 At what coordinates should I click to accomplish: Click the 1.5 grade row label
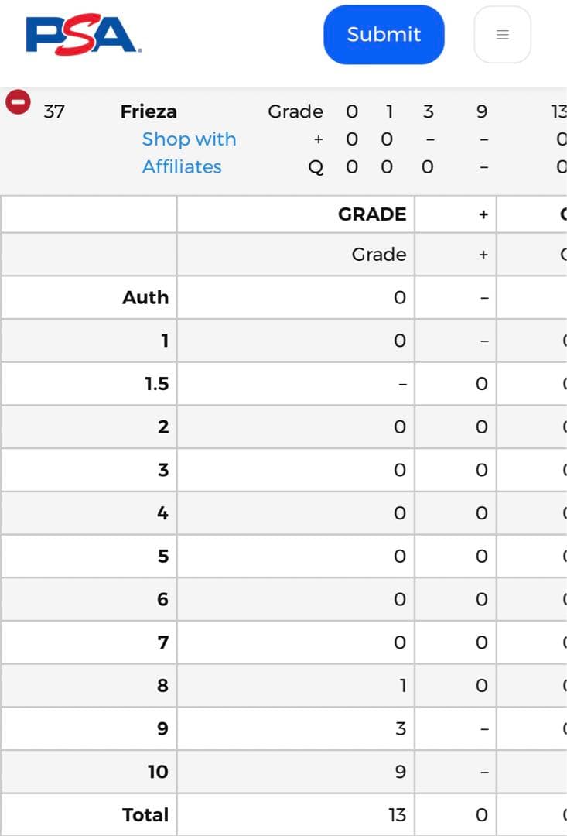156,384
